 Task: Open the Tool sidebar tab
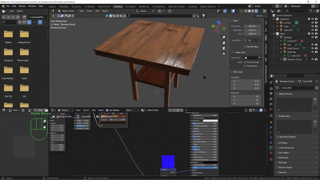pyautogui.click(x=266, y=30)
